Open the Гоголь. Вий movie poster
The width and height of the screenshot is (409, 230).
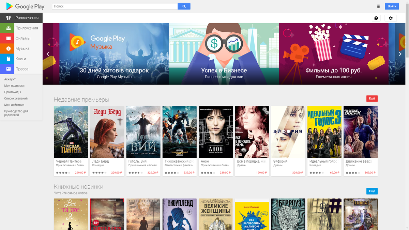143,132
